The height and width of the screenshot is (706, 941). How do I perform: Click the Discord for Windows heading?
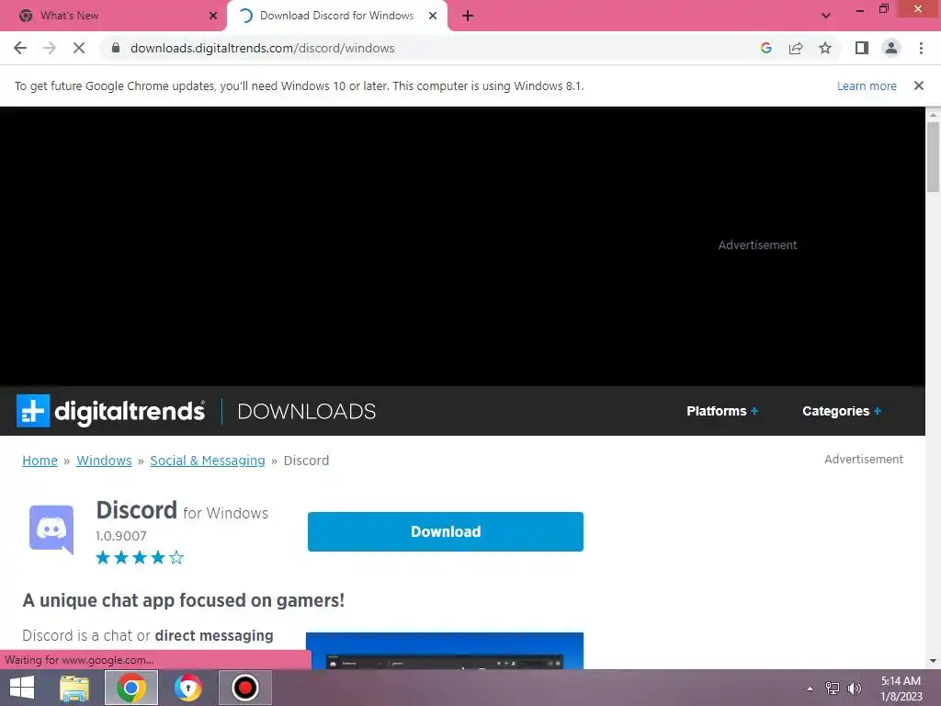(x=182, y=511)
